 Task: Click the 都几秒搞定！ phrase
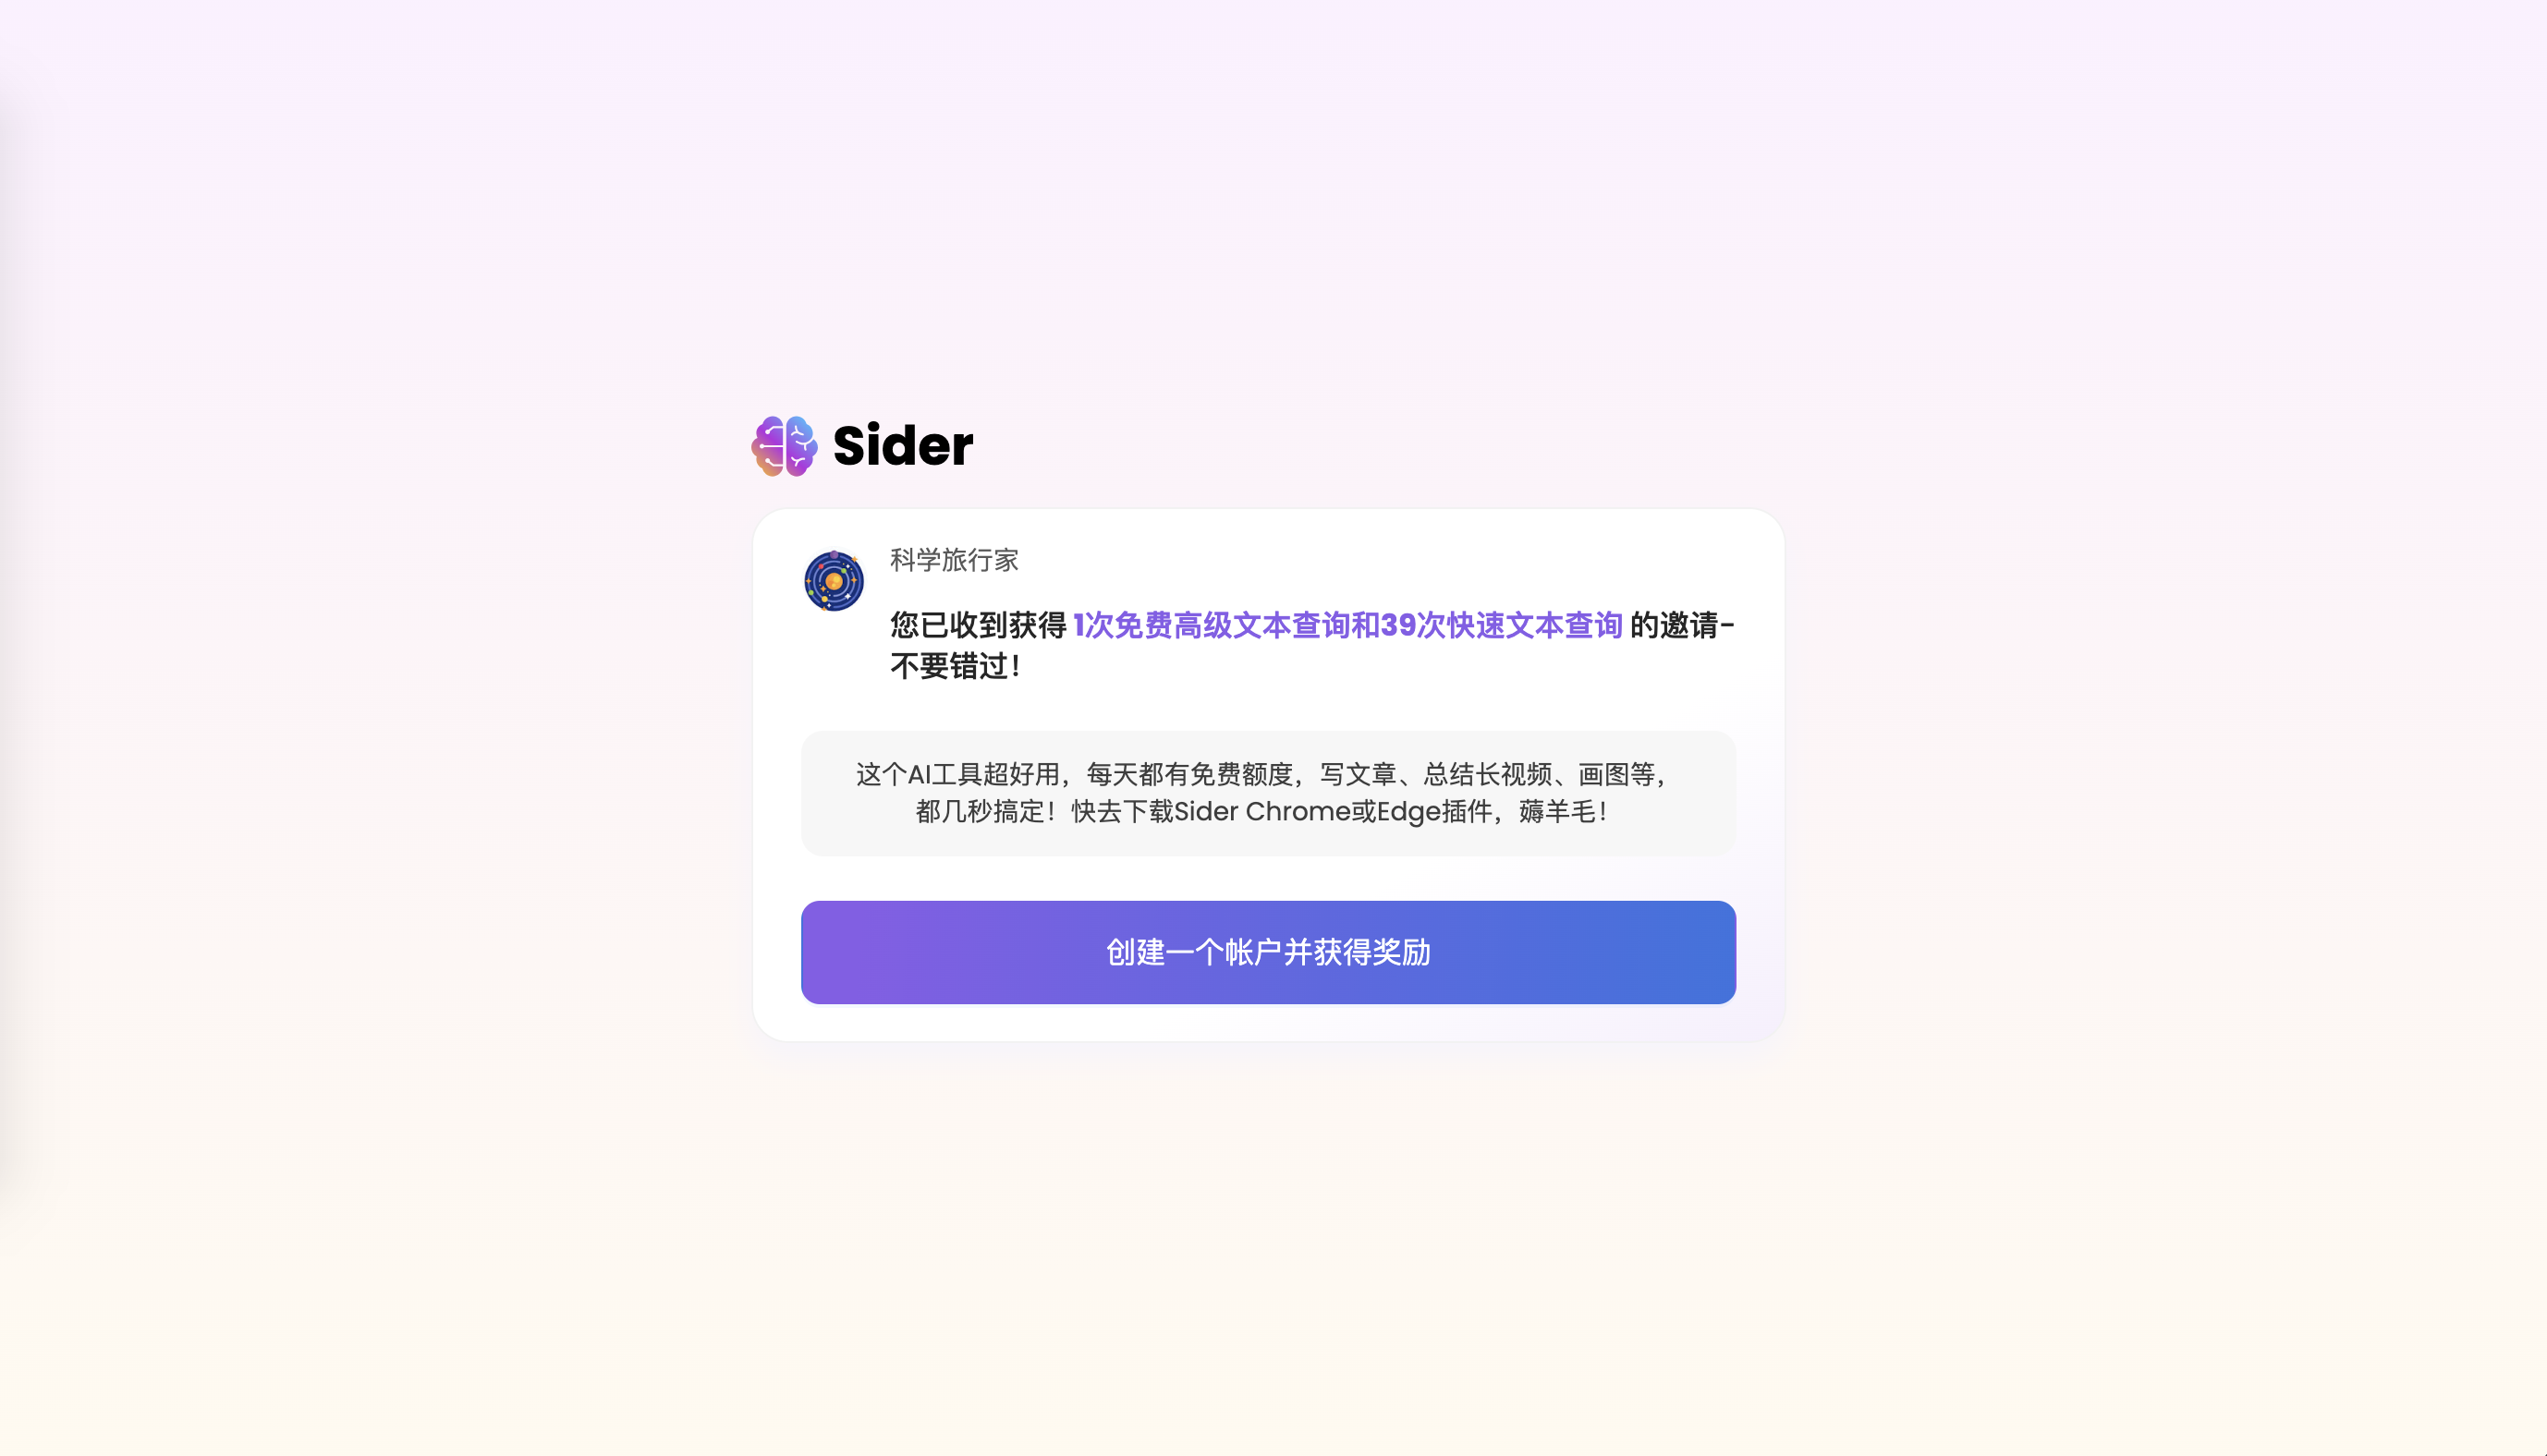986,811
